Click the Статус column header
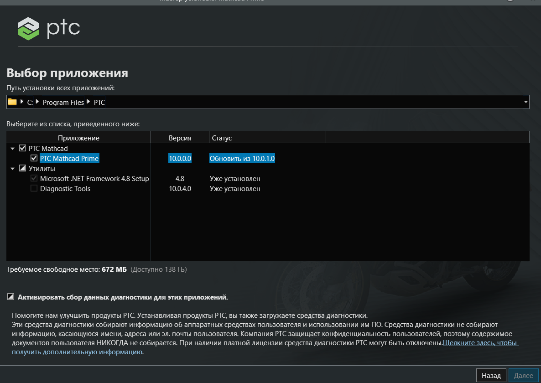 click(221, 138)
